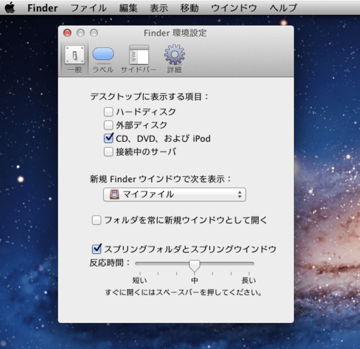Click the 反応時間 label
The width and height of the screenshot is (360, 349).
(x=109, y=263)
